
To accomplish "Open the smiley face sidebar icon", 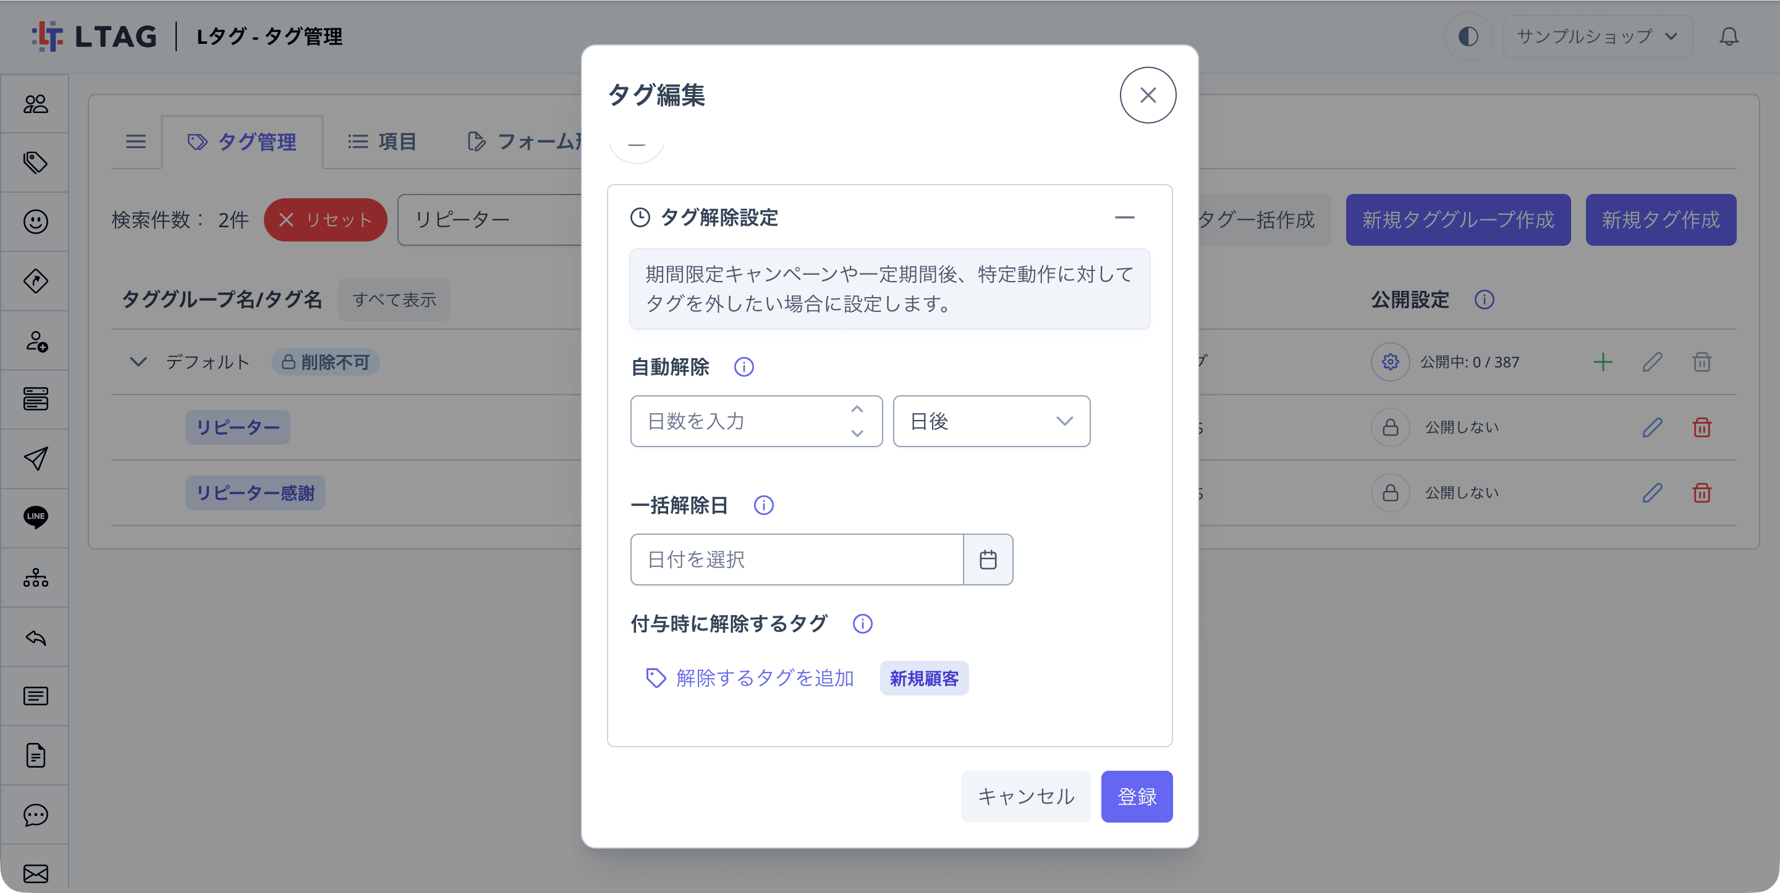I will [35, 222].
